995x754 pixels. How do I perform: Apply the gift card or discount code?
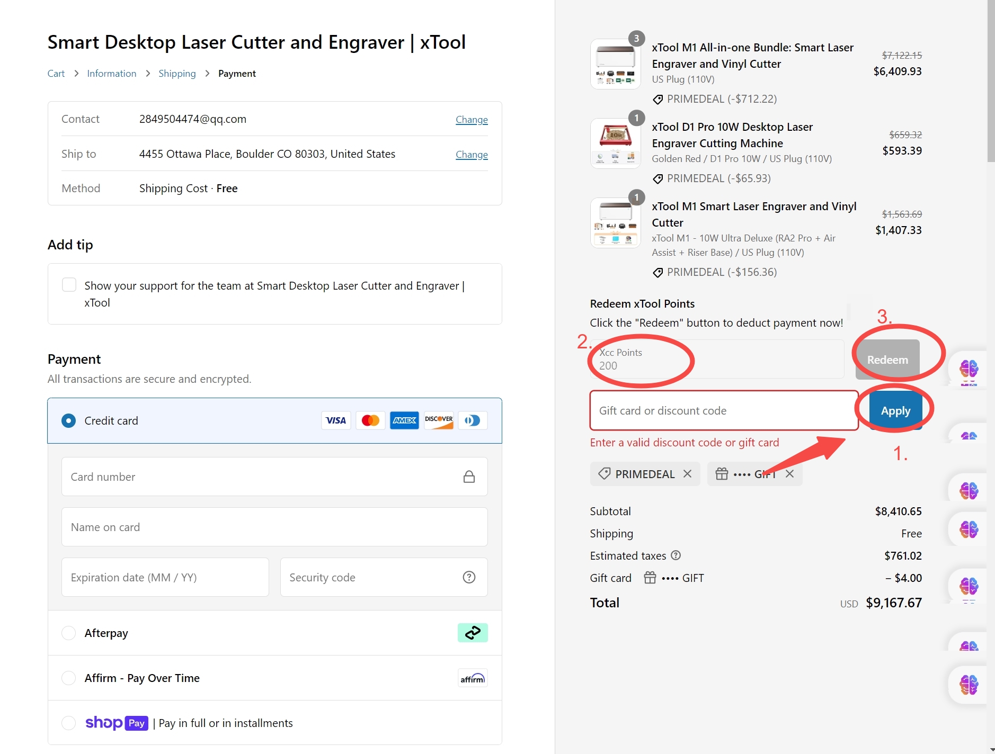pos(896,410)
